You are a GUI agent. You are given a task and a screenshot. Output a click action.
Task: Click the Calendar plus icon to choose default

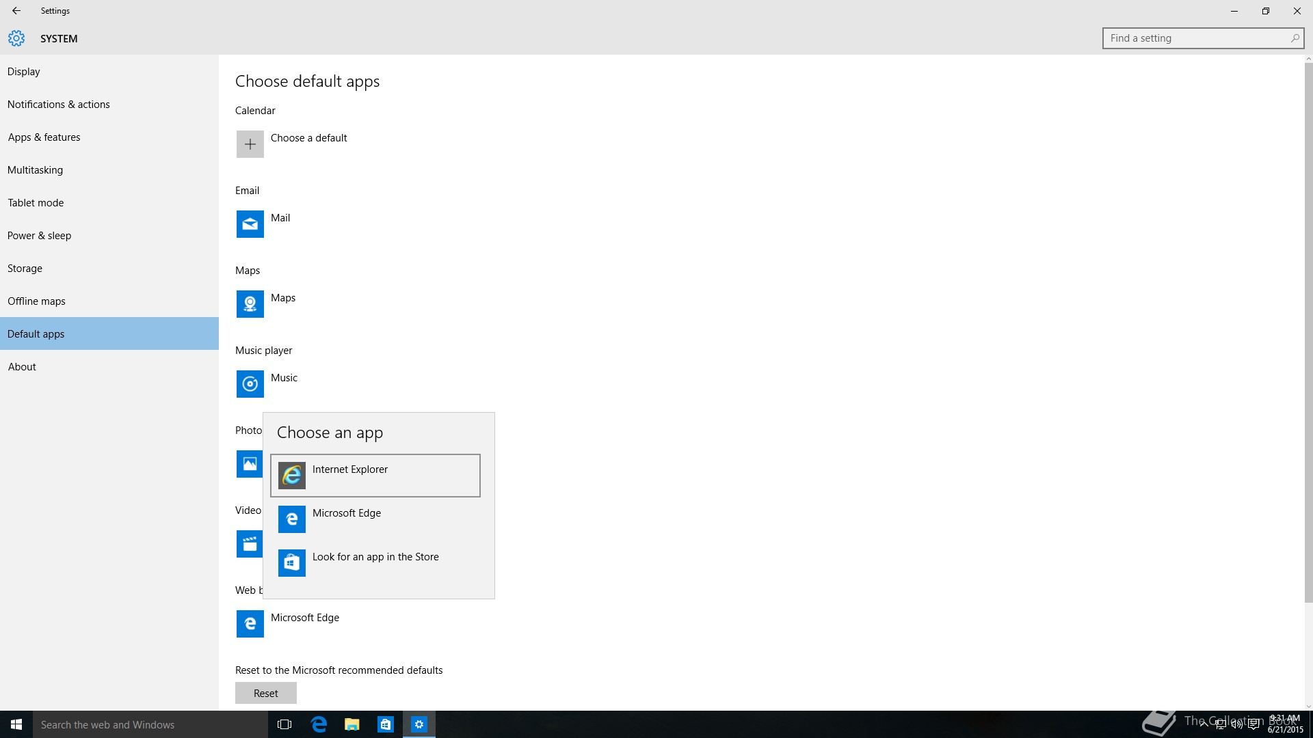click(x=250, y=144)
